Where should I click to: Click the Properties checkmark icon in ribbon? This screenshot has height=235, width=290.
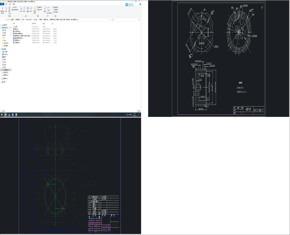coord(45,8)
